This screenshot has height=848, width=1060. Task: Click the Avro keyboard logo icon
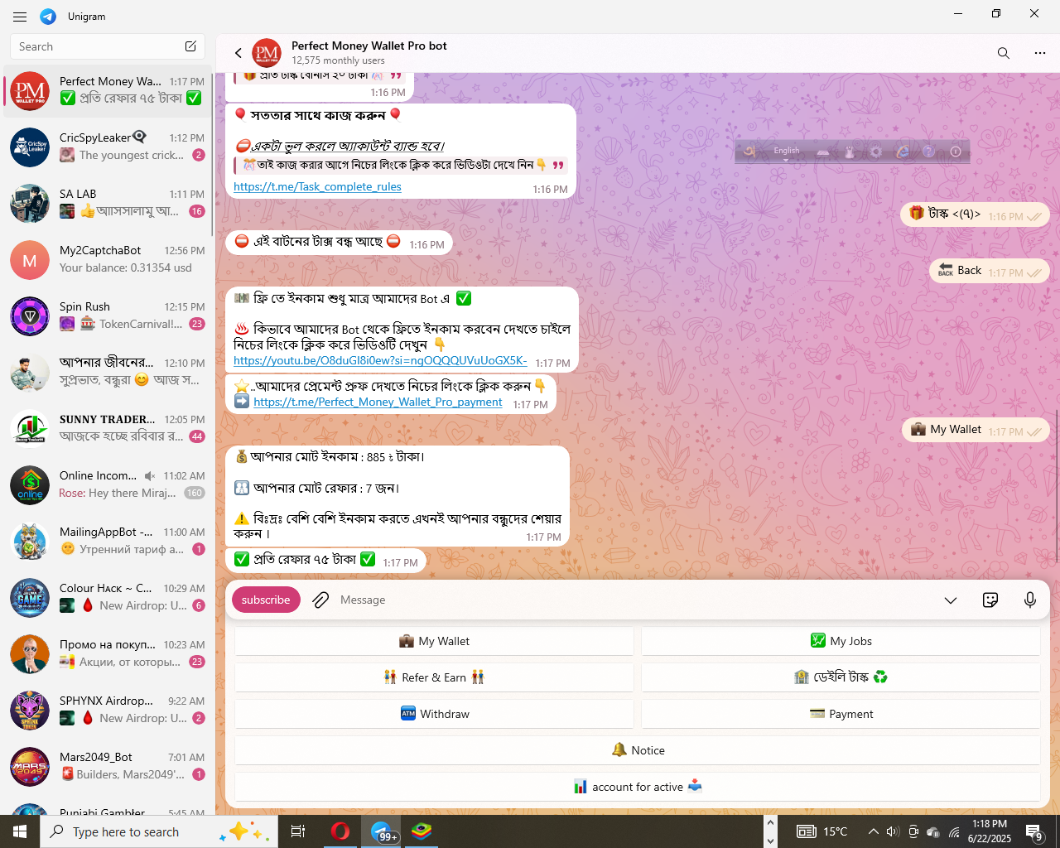(x=749, y=151)
